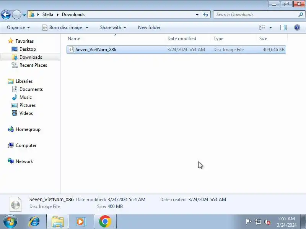Select Stella in the address path
306x229 pixels.
pos(47,15)
